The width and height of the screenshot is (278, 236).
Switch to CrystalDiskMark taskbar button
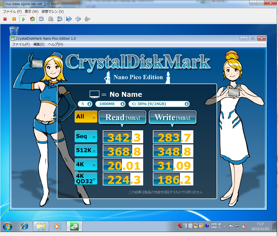tap(74, 227)
